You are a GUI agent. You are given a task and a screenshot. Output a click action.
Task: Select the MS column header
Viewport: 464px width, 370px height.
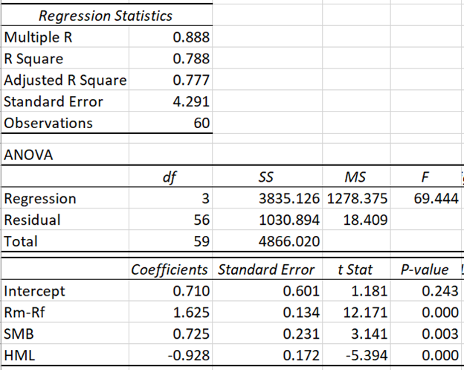tap(355, 177)
